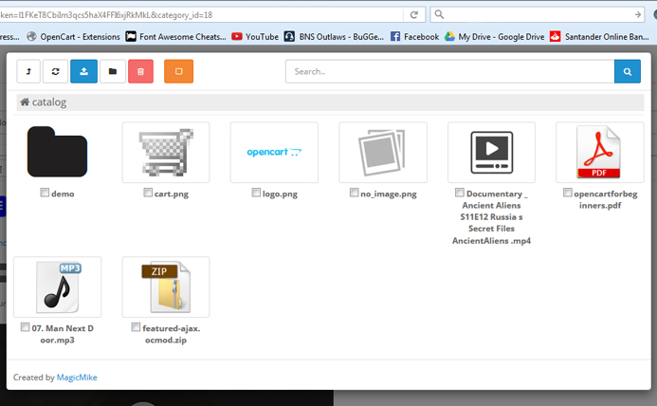657x406 pixels.
Task: Click the opencartforbeginners.pdf file name
Action: 606,199
